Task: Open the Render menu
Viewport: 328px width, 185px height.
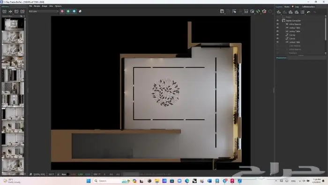Action: click(x=37, y=6)
